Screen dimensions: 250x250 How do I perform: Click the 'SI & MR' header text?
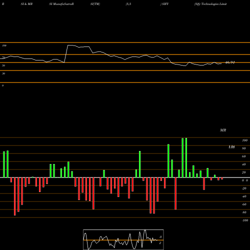click(26, 4)
